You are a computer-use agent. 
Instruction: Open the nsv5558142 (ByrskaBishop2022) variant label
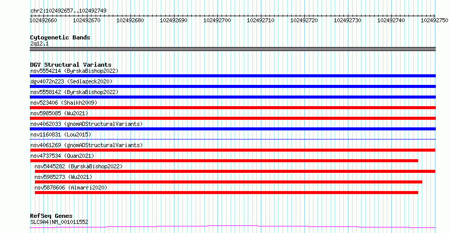[74, 92]
